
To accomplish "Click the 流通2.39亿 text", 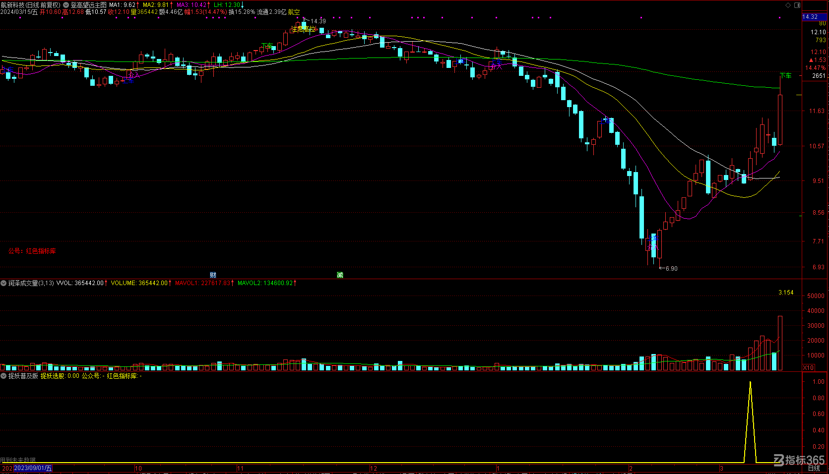I will [271, 12].
